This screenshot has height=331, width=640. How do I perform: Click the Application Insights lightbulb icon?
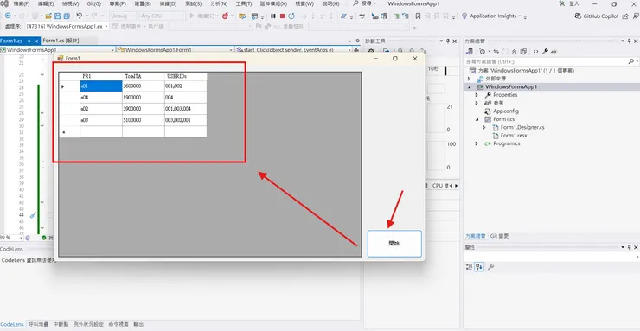click(464, 16)
